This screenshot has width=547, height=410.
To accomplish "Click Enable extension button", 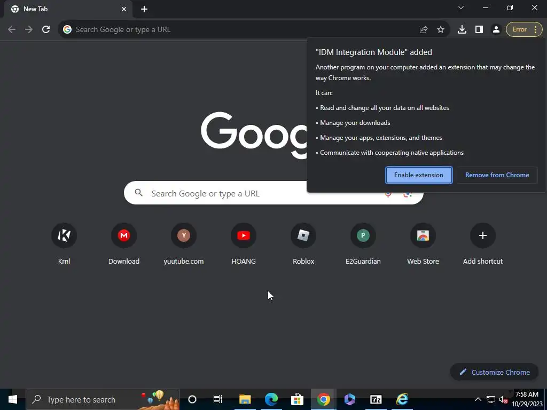I will coord(419,175).
